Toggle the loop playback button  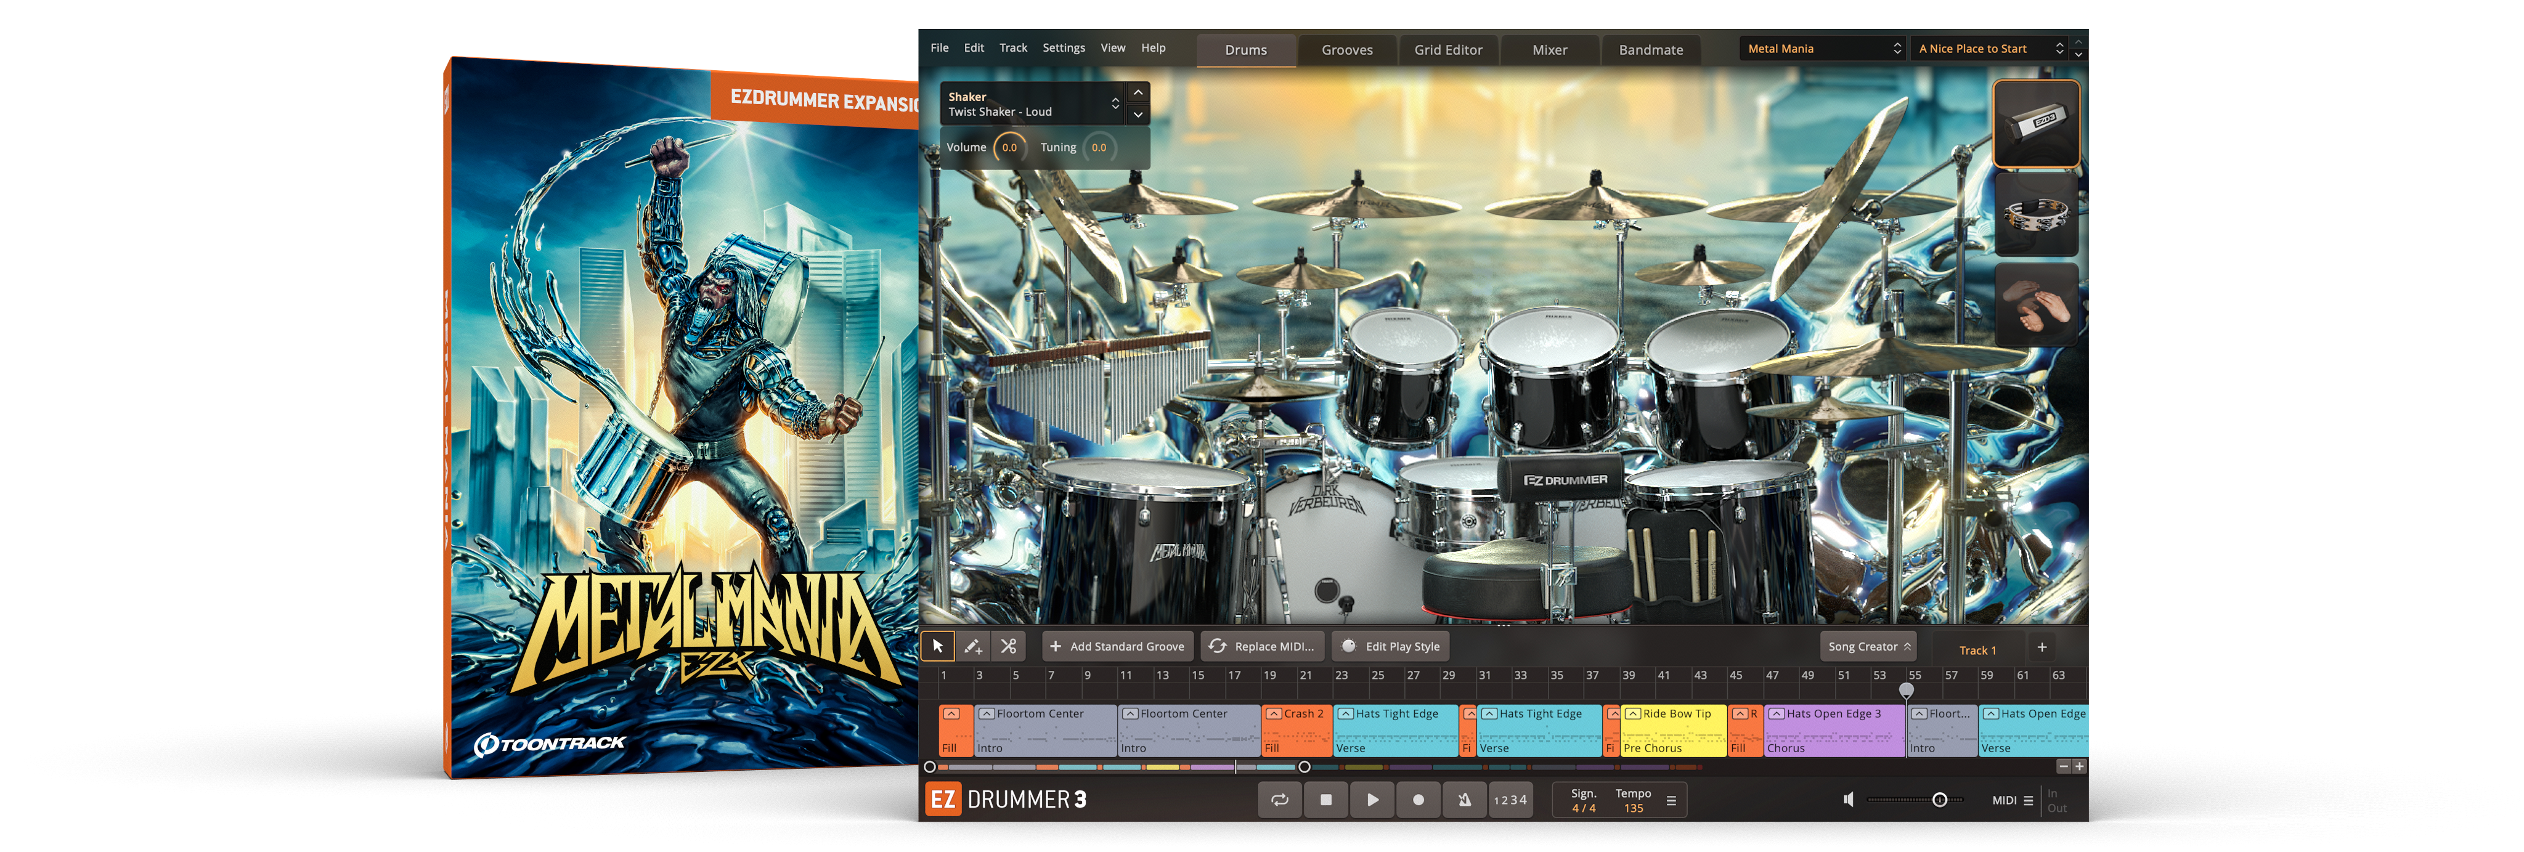pos(1280,800)
